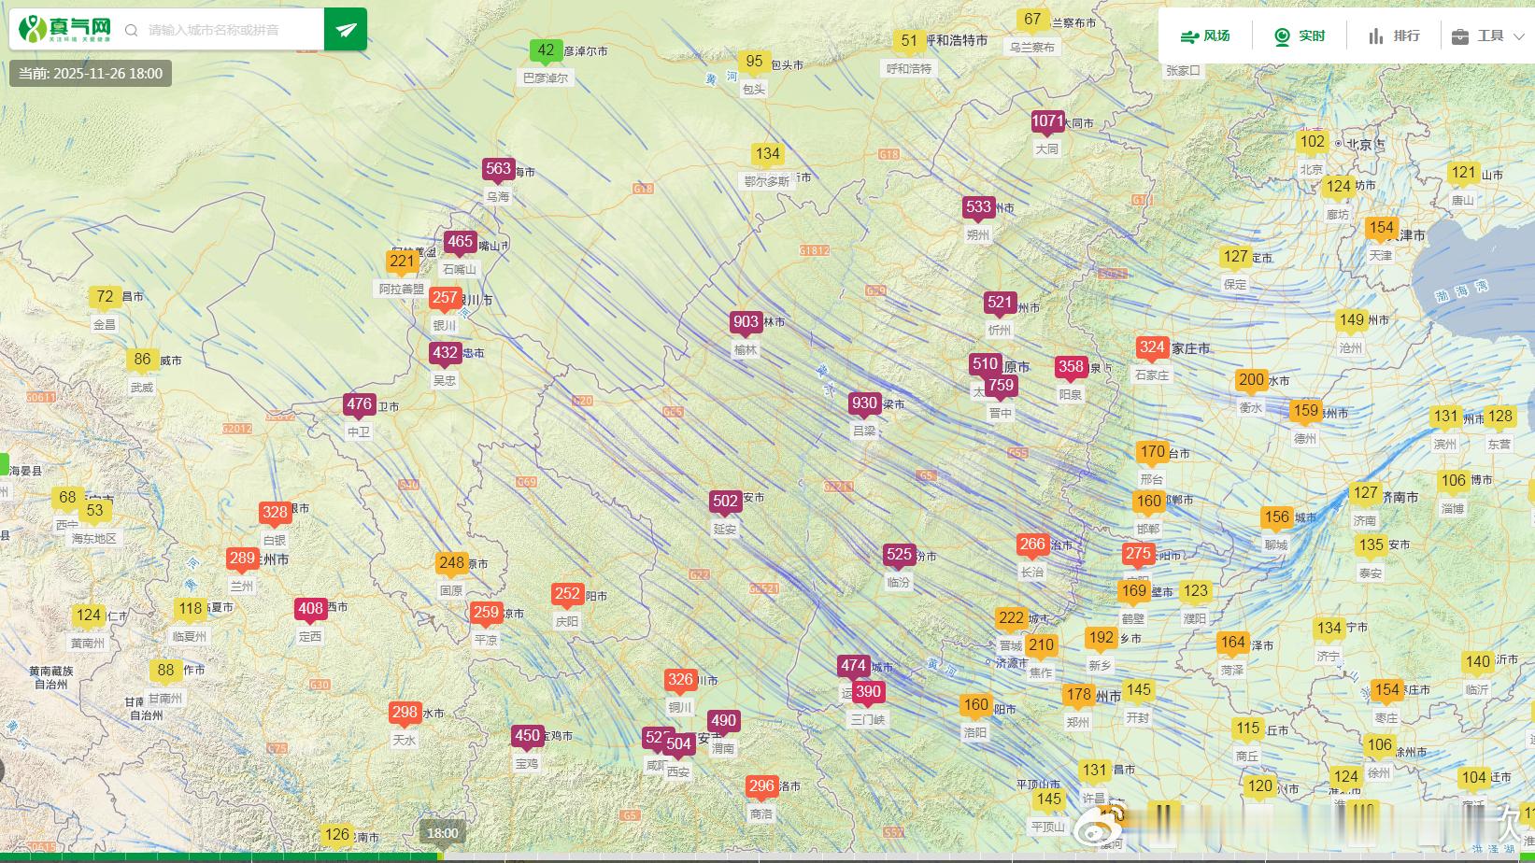Select the 1071 AQI marker for 大同
This screenshot has width=1535, height=863.
[1048, 122]
